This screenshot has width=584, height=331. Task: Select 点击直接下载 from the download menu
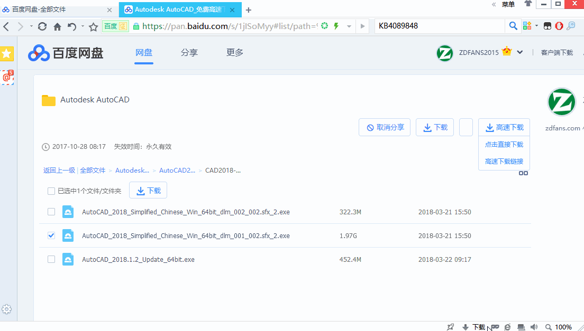tap(504, 144)
